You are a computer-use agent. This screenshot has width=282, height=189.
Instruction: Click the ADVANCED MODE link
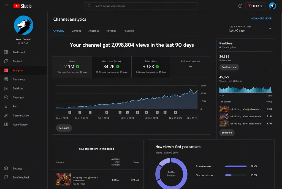click(x=261, y=18)
